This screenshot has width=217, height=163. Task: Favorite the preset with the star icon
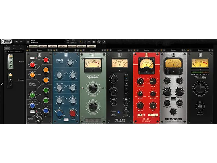64,42
